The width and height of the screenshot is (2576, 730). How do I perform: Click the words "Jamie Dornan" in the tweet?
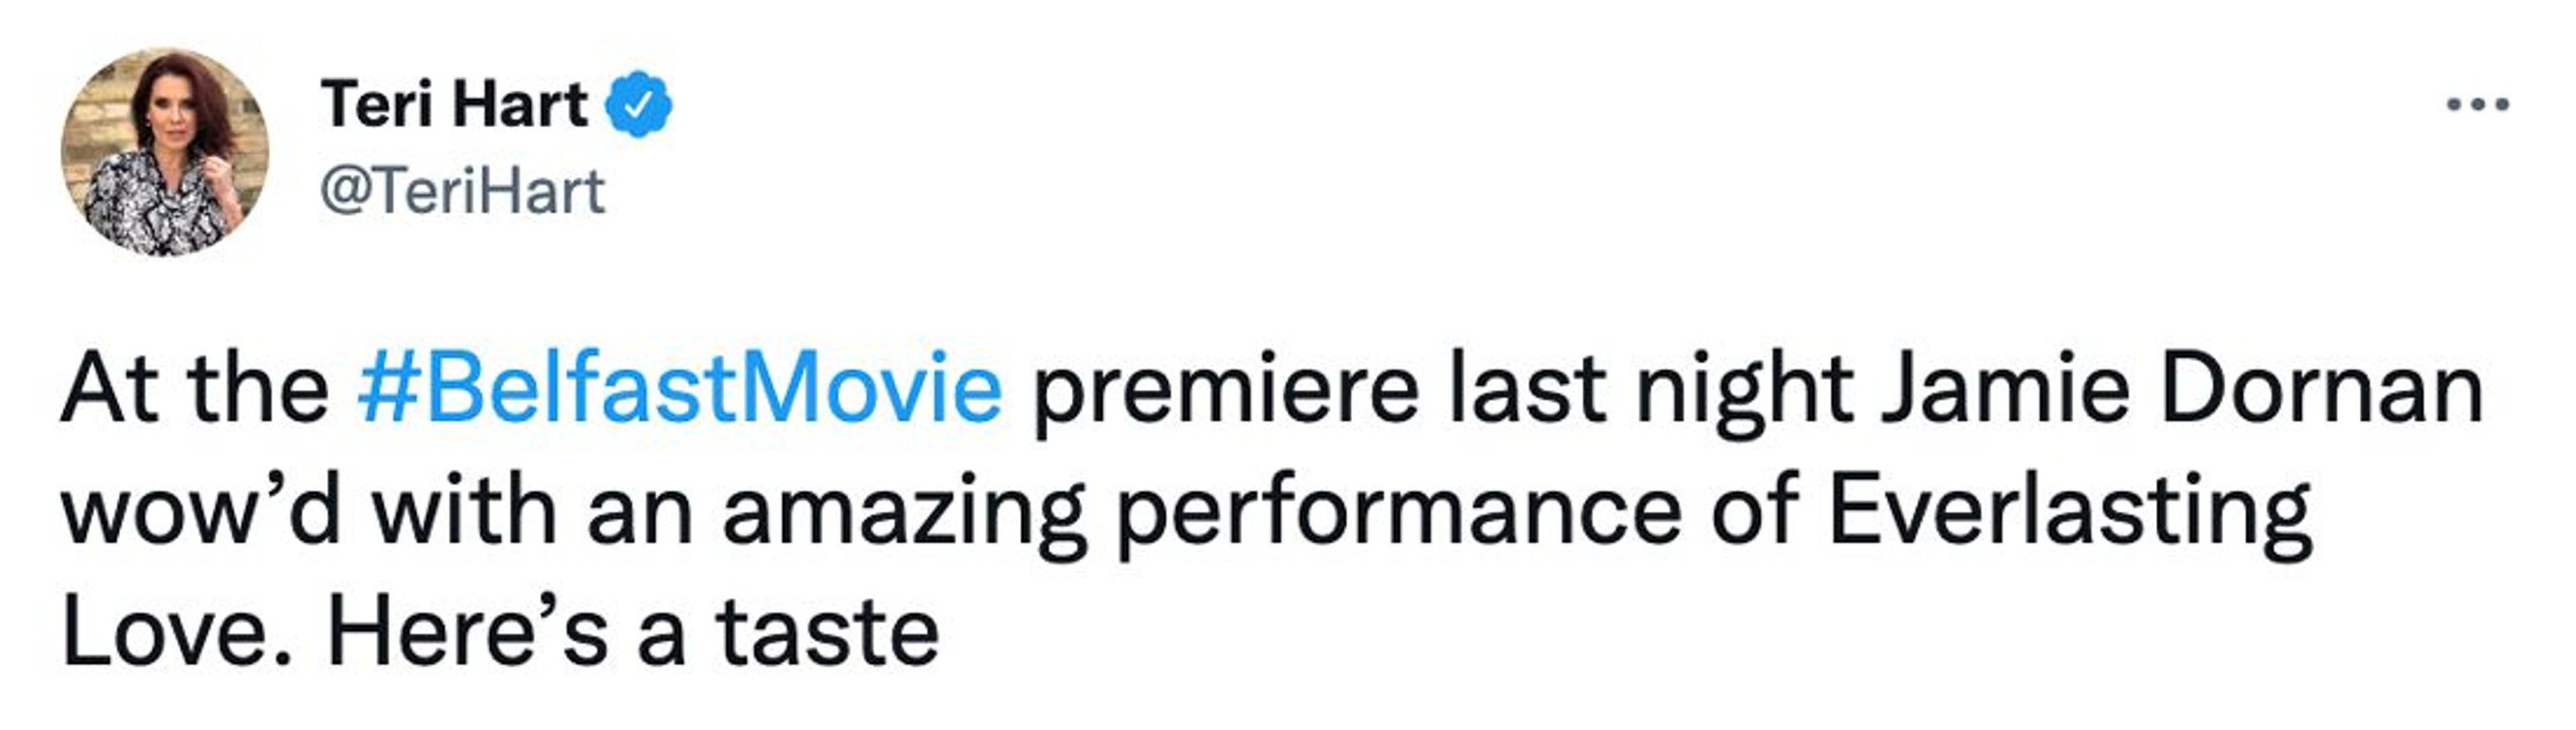click(2180, 389)
